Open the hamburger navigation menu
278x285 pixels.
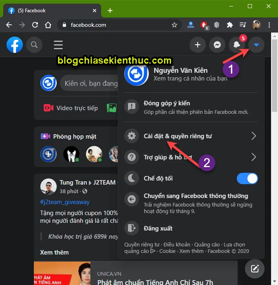coord(58,44)
